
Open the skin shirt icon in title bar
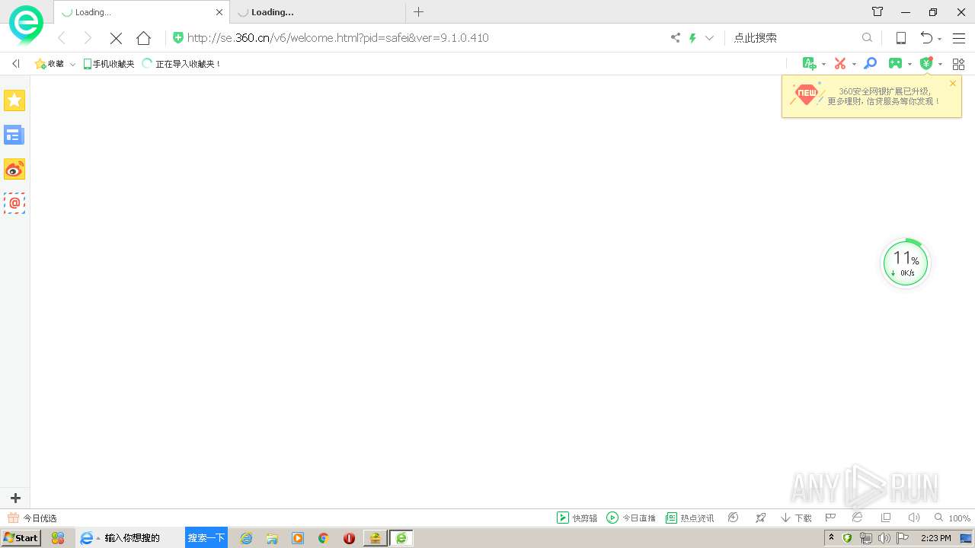click(877, 11)
